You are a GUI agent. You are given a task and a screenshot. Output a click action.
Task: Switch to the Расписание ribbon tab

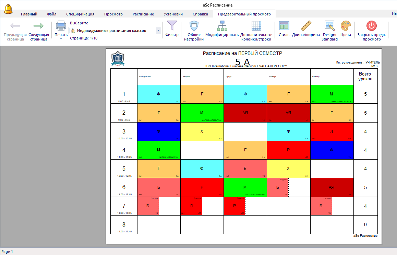[x=143, y=14]
